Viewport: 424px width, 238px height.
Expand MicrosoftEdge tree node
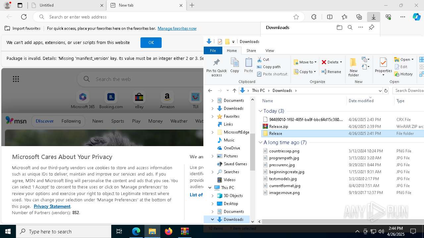[212, 132]
